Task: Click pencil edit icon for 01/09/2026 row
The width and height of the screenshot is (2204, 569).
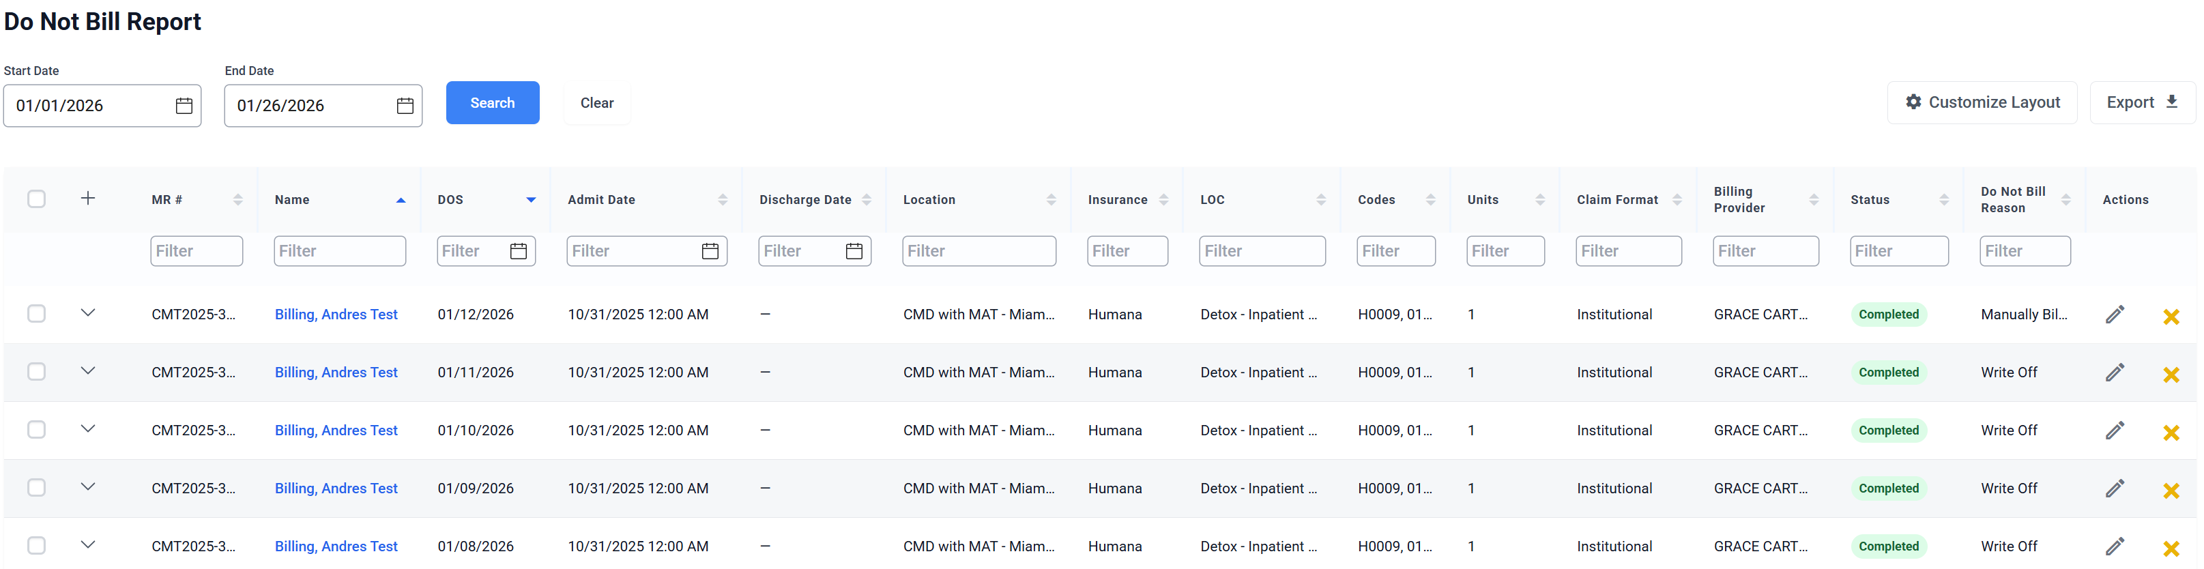Action: [2114, 488]
